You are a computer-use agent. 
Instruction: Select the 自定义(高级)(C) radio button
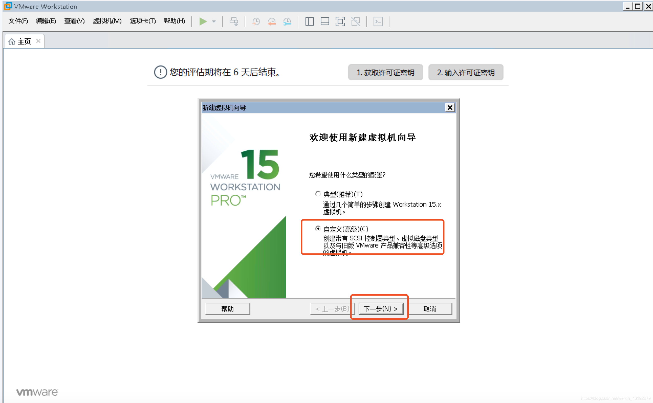pyautogui.click(x=318, y=228)
